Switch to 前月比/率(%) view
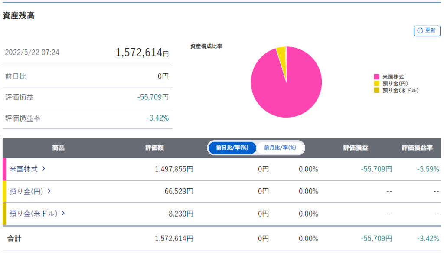The image size is (444, 253). 280,148
